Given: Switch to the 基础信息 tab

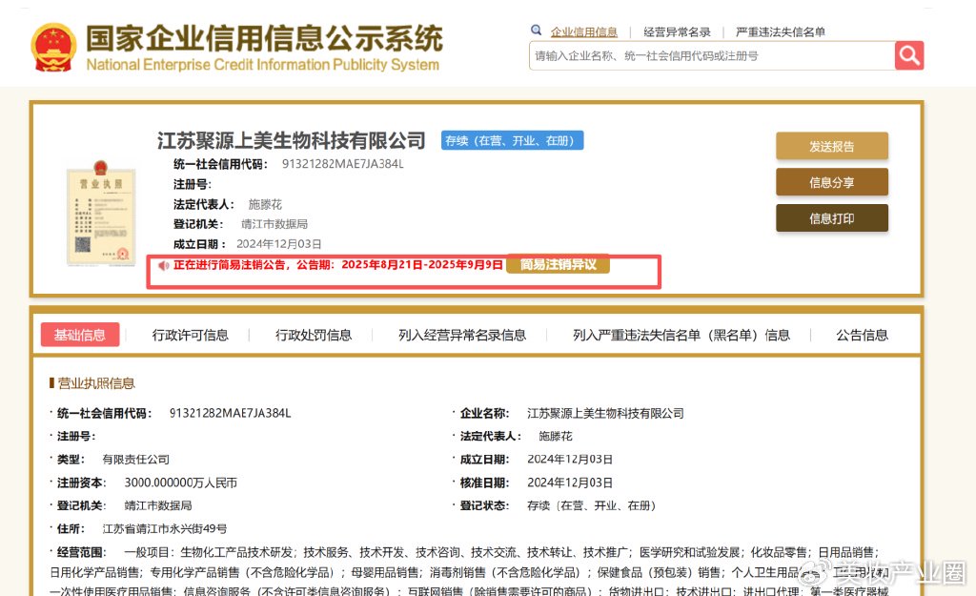Looking at the screenshot, I should (80, 335).
